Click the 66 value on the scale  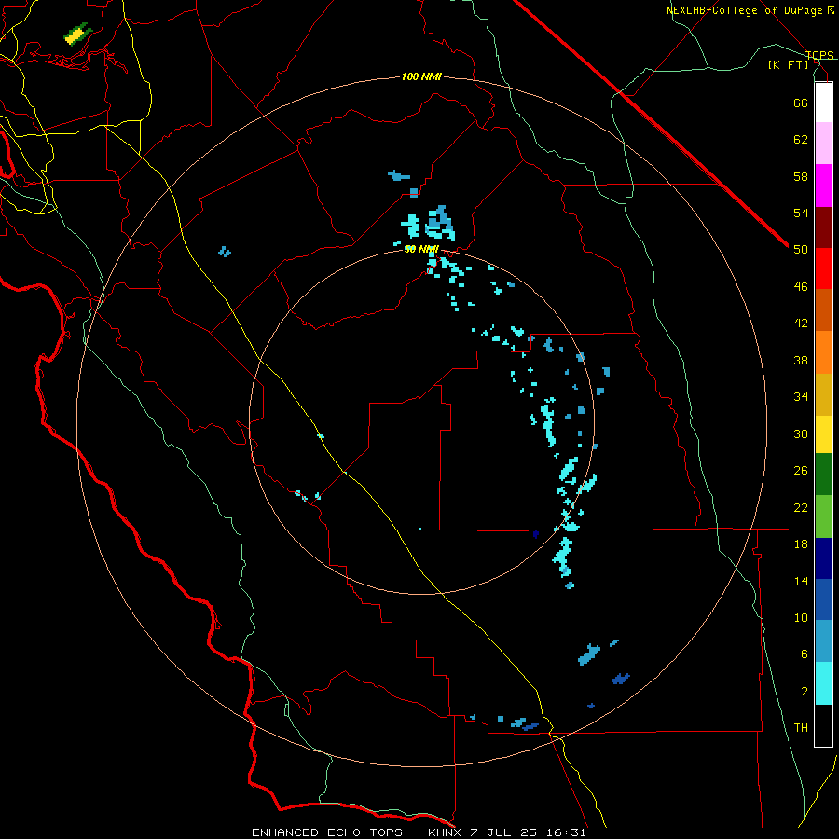pyautogui.click(x=801, y=103)
